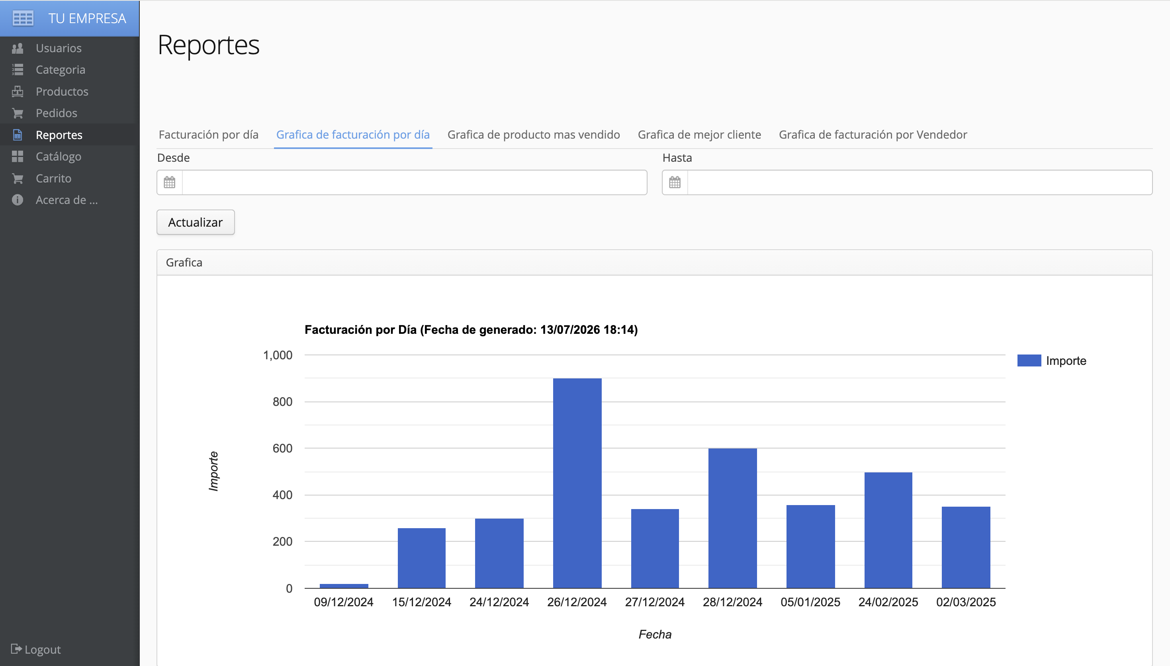Click the Actualizar button
This screenshot has width=1170, height=666.
point(196,222)
